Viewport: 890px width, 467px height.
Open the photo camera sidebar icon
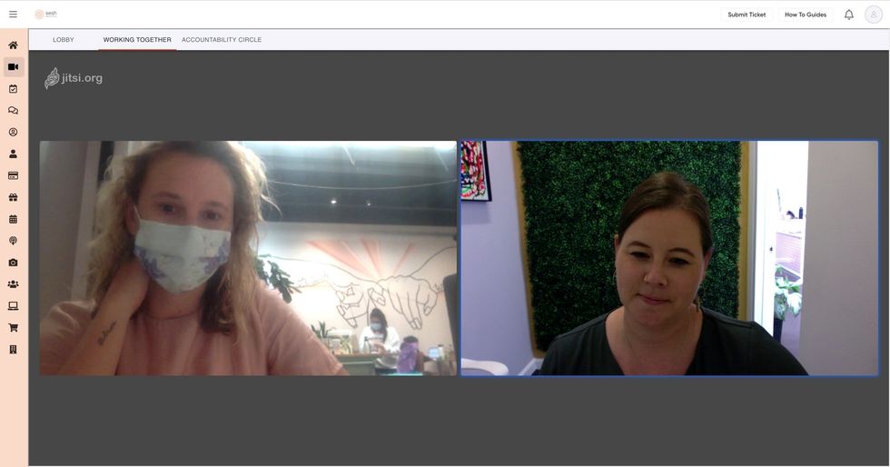(13, 263)
